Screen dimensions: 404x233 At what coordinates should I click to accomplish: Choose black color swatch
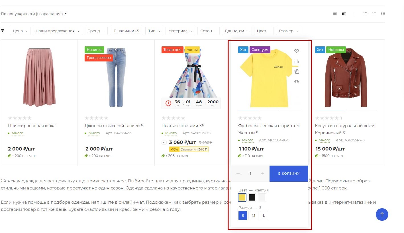point(252,197)
